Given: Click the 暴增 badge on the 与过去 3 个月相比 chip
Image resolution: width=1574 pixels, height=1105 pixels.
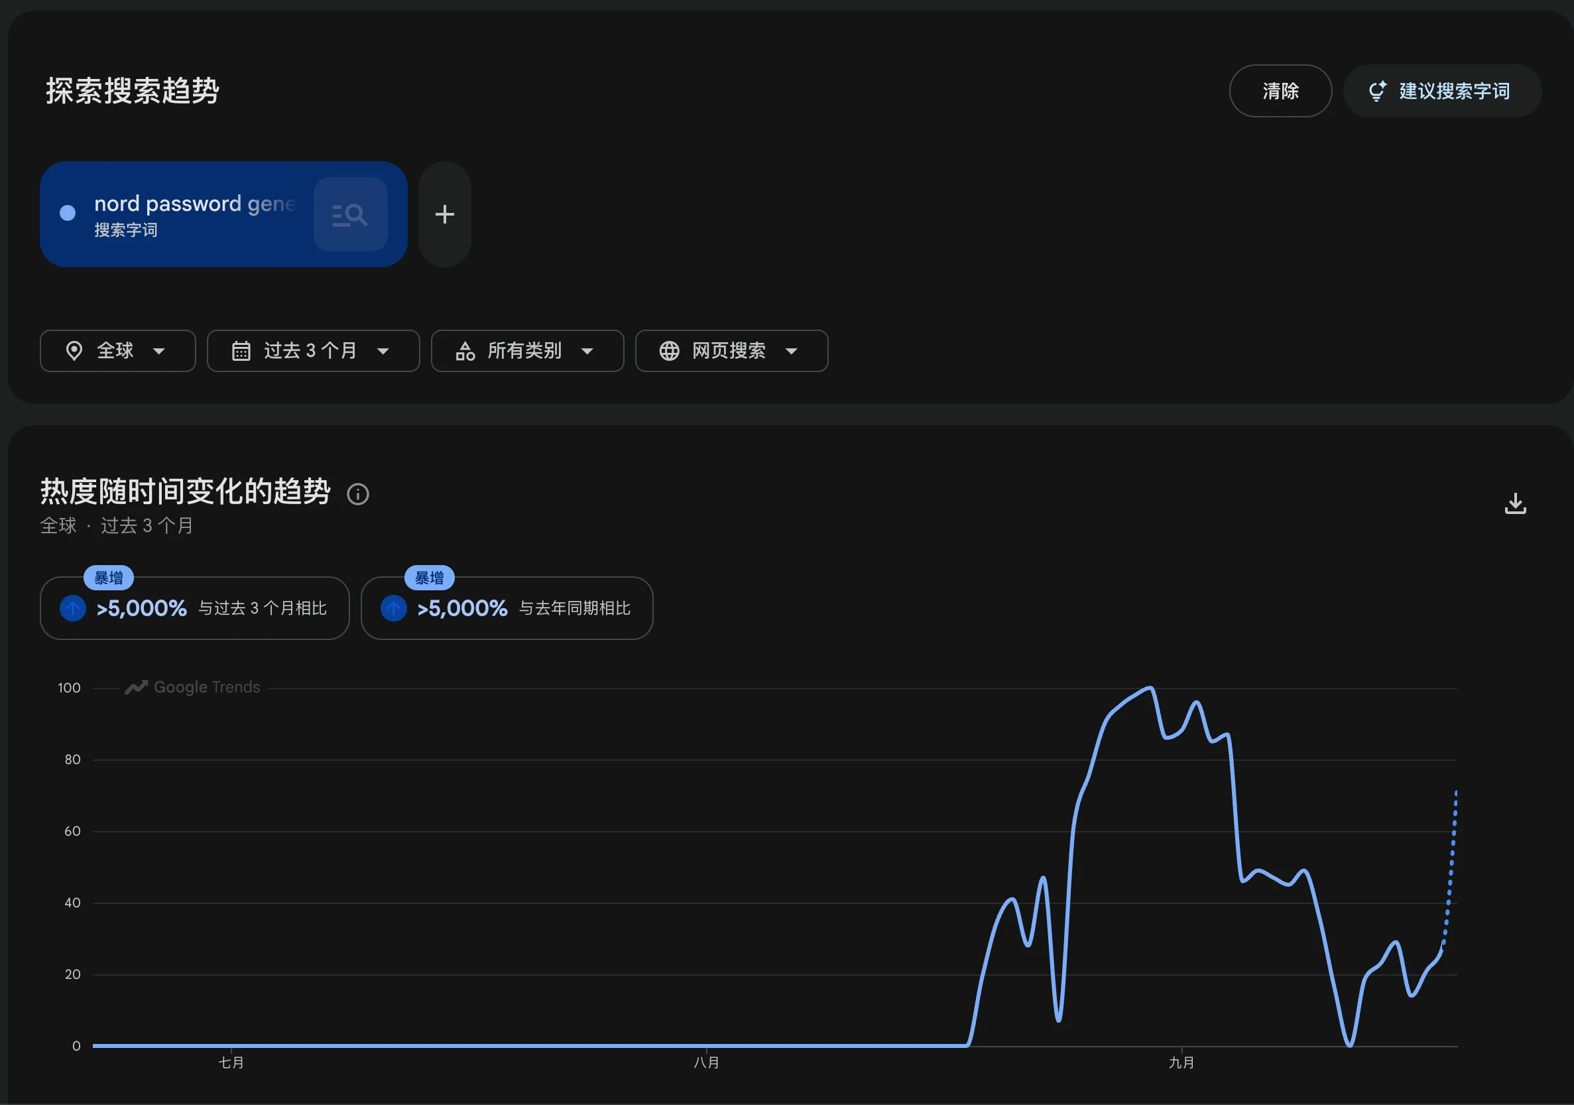Looking at the screenshot, I should [108, 578].
